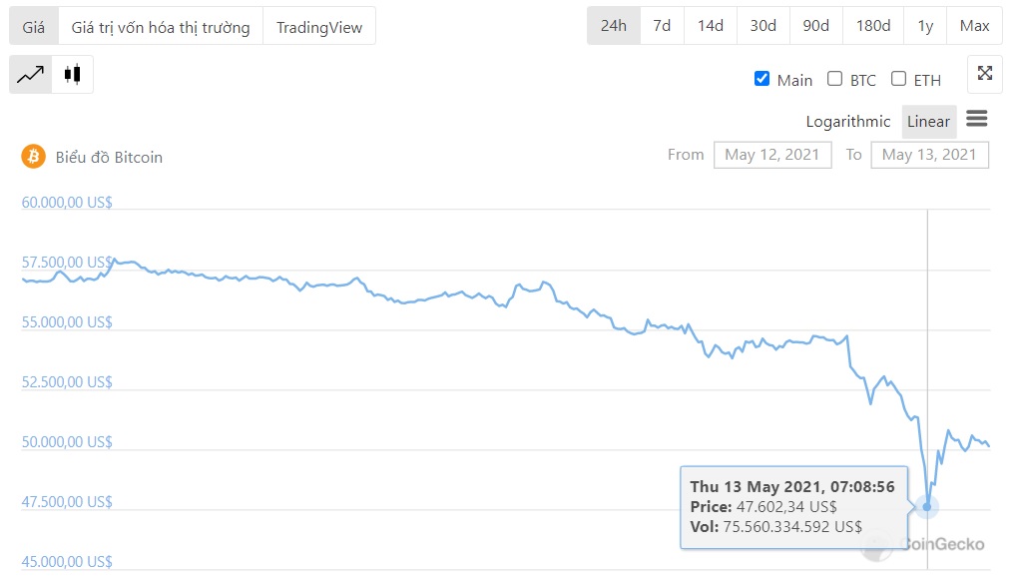Screen dimensions: 1014x576
Task: Open fullscreen chart view
Action: coord(984,74)
